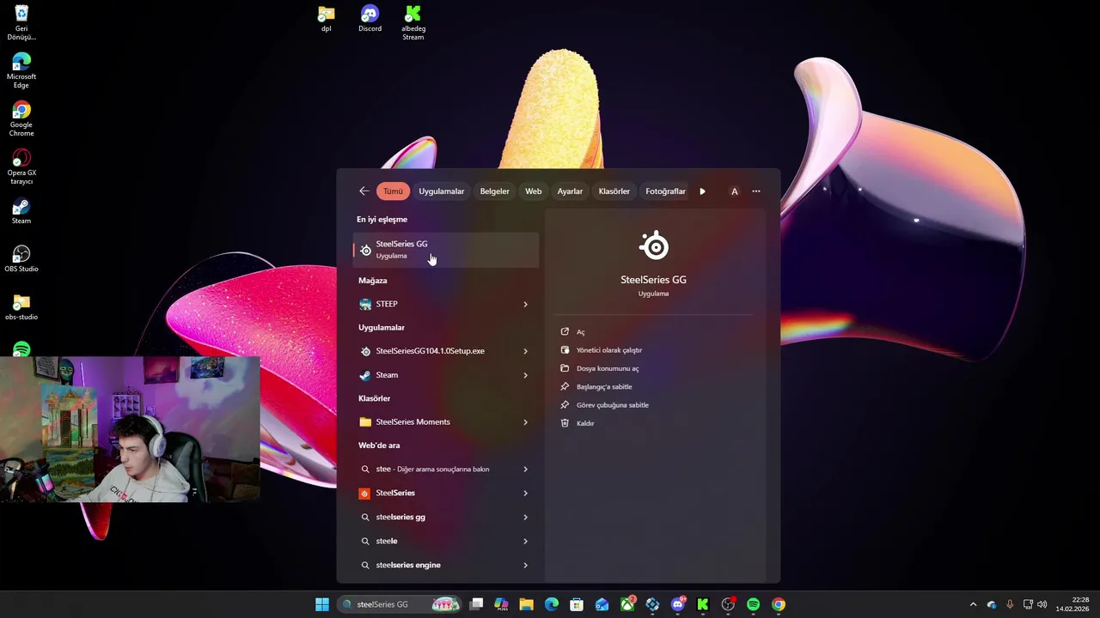
Task: Expand the SteelSeries Moments folder arrow
Action: pyautogui.click(x=525, y=422)
